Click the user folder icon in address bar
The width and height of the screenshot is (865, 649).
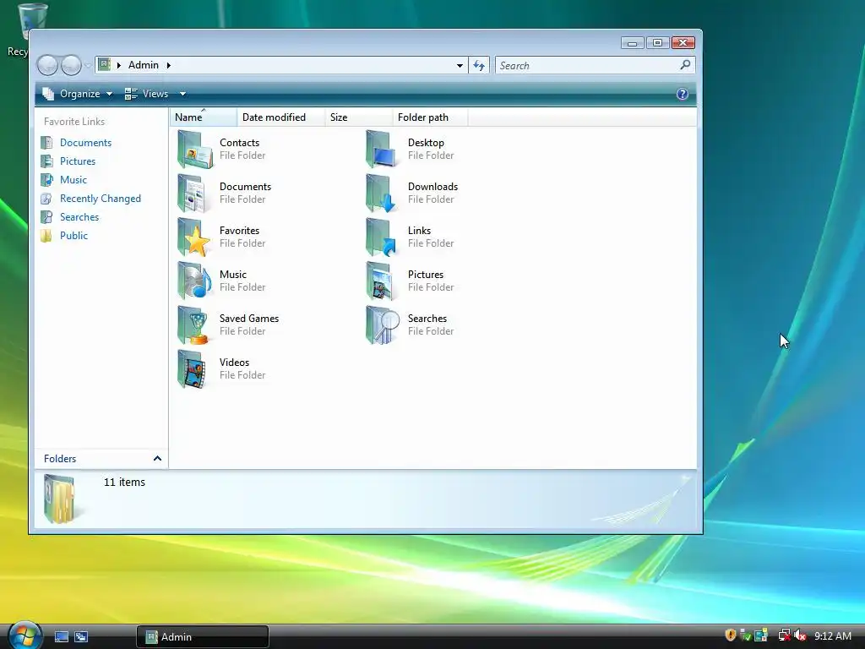tap(104, 64)
